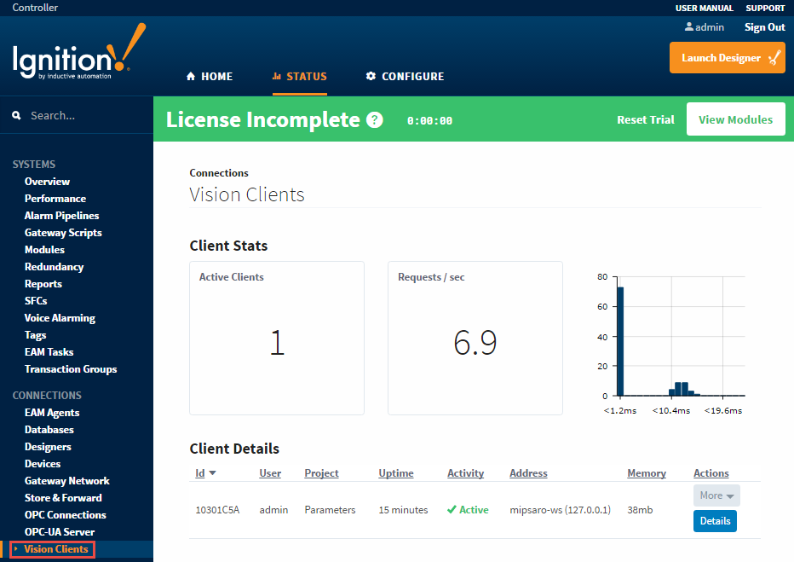Switch to the Configure tab

(405, 77)
